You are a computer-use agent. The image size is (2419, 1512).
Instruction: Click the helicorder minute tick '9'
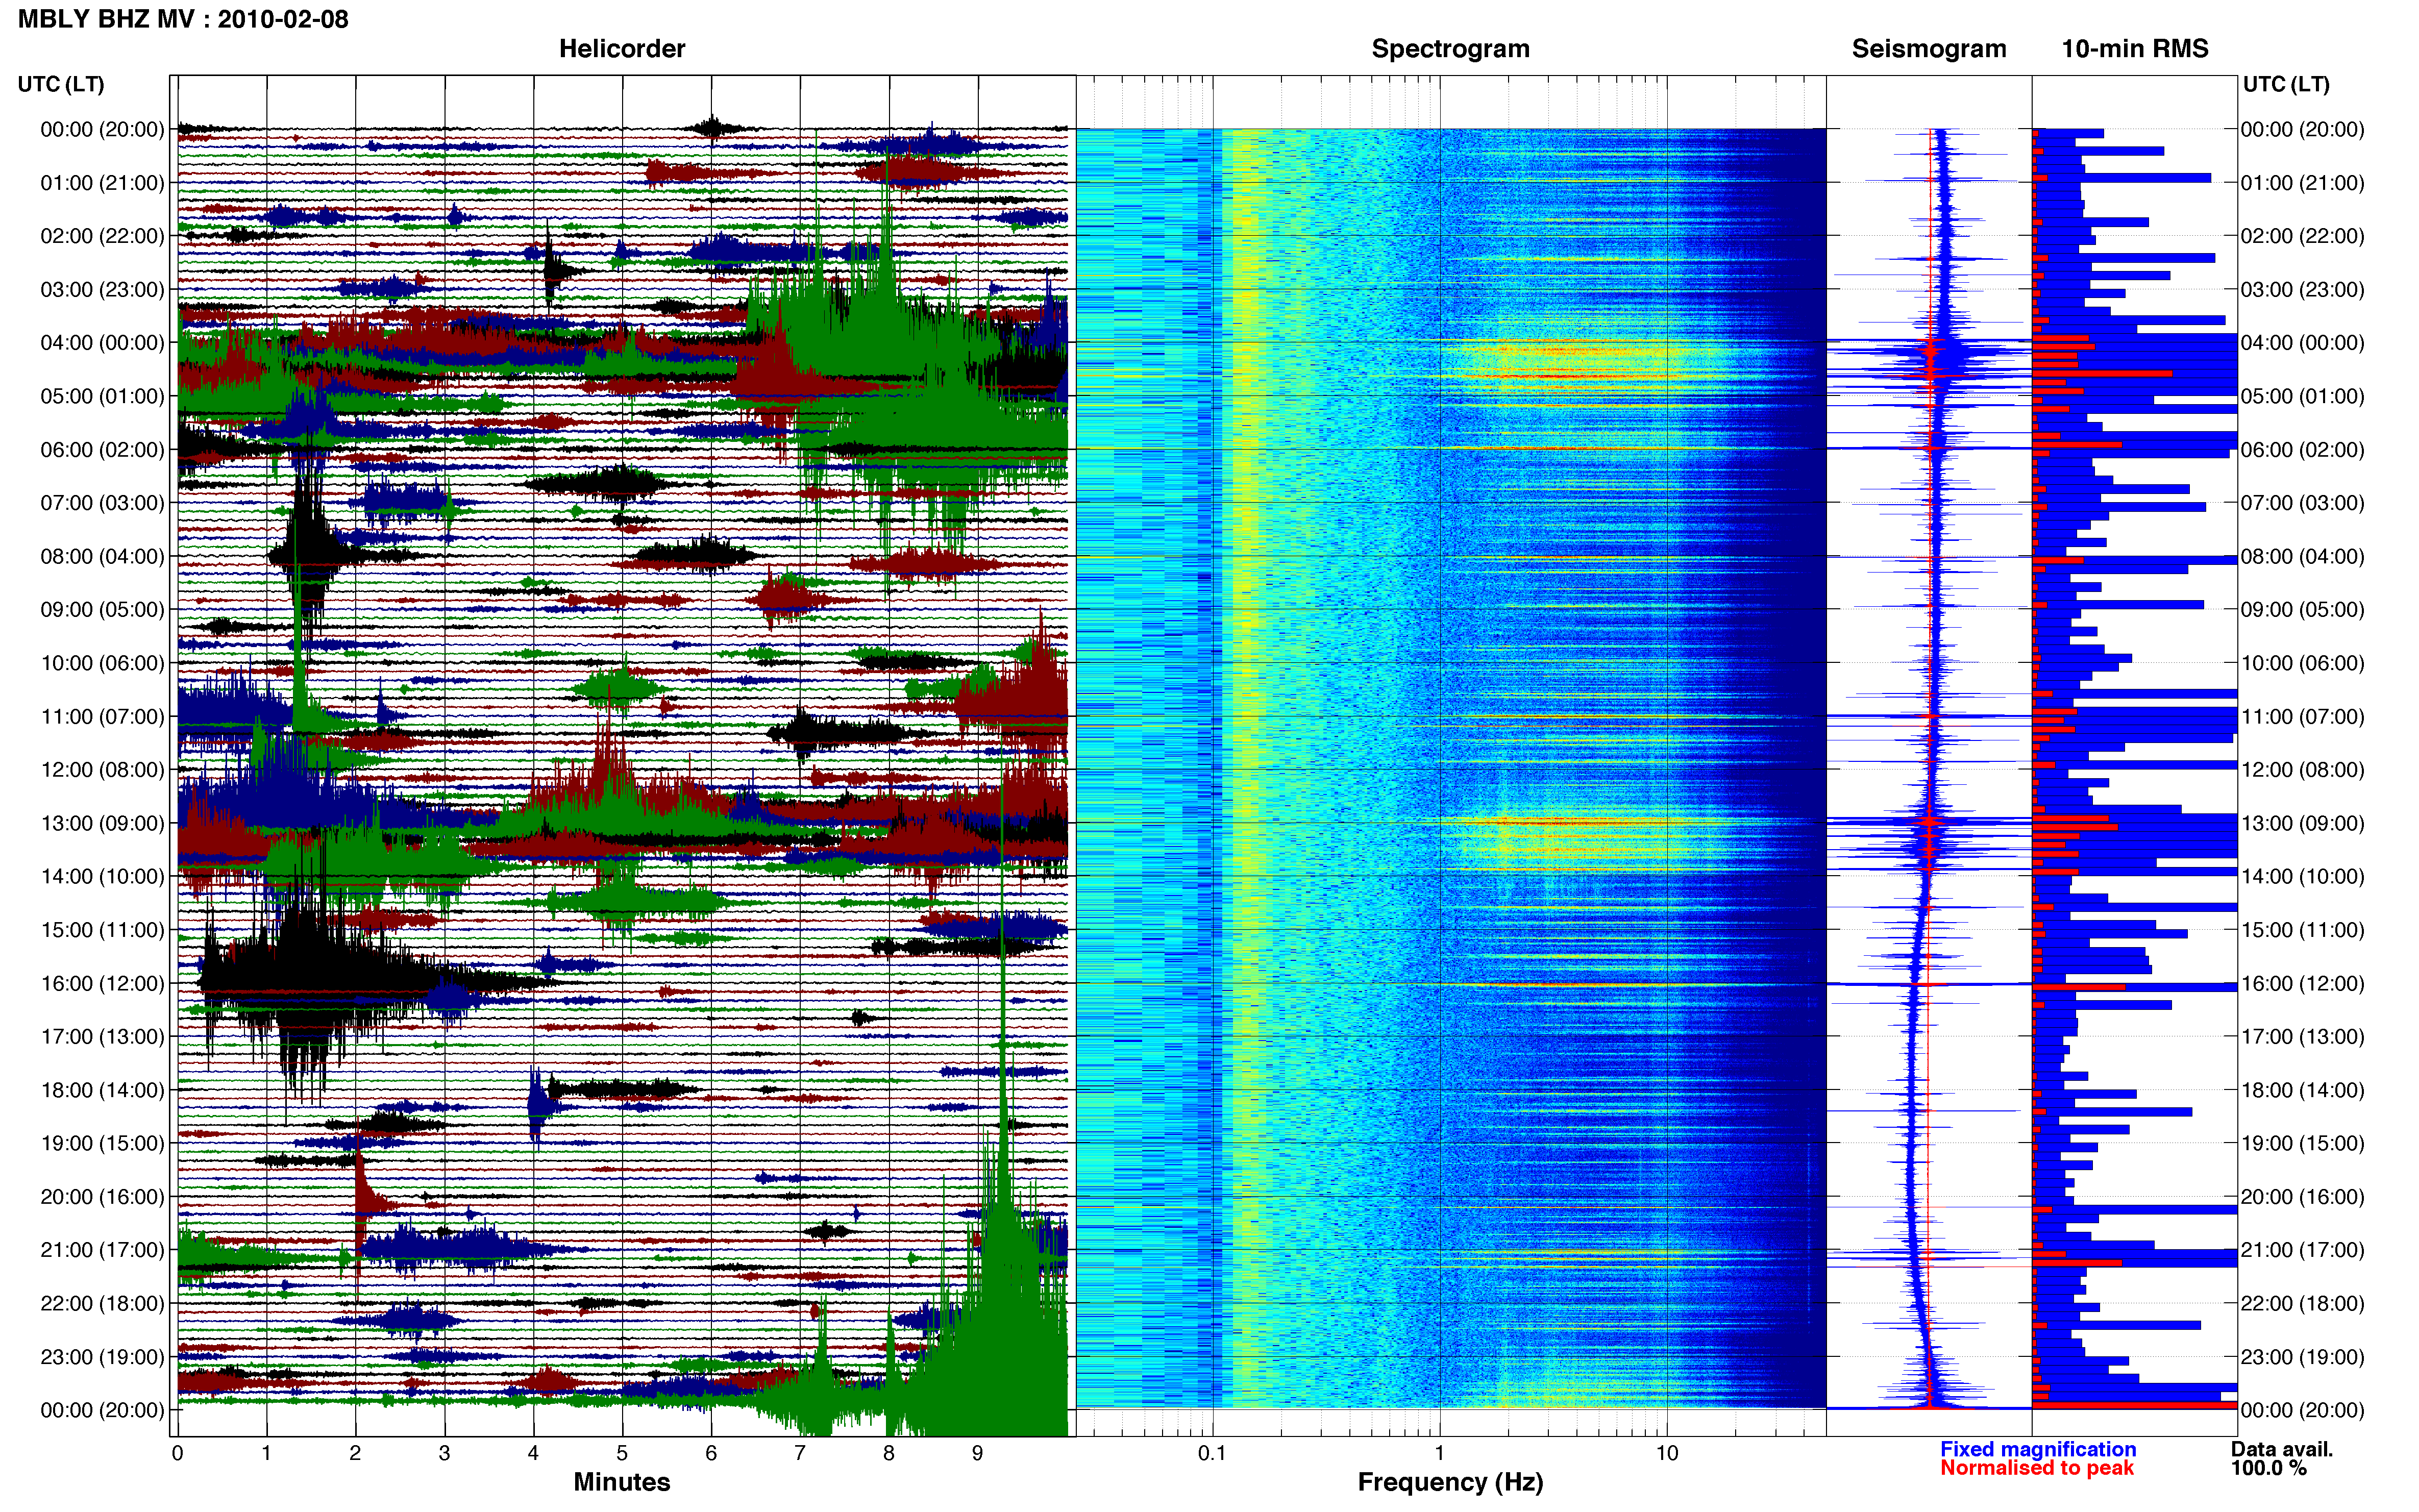point(978,1454)
